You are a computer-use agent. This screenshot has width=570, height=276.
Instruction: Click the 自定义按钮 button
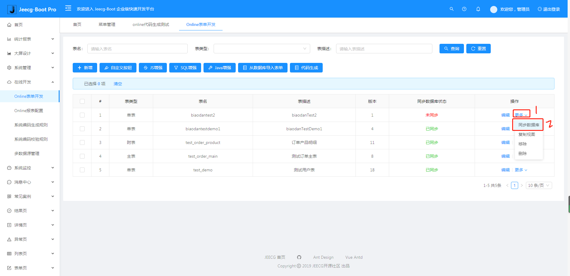pos(118,68)
